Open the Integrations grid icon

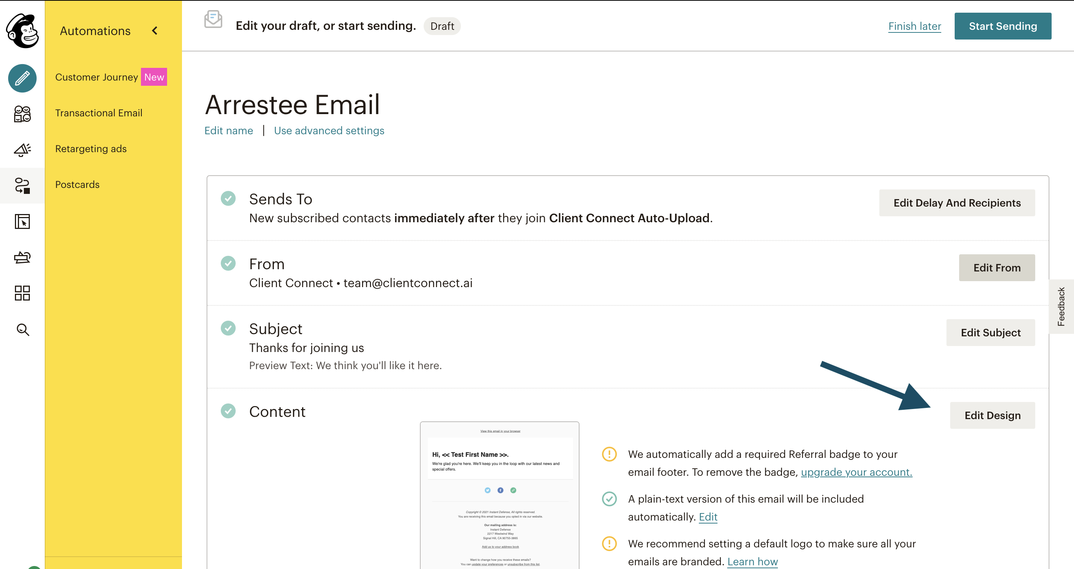pyautogui.click(x=22, y=293)
